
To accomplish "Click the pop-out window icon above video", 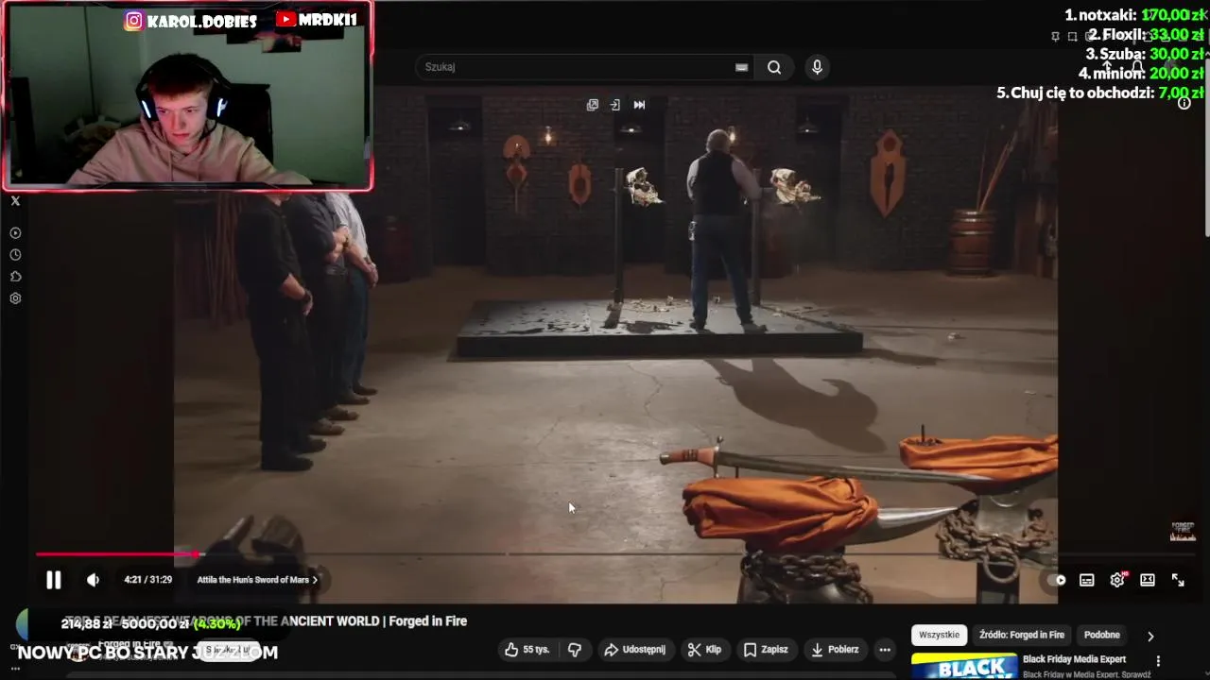I will [x=593, y=105].
